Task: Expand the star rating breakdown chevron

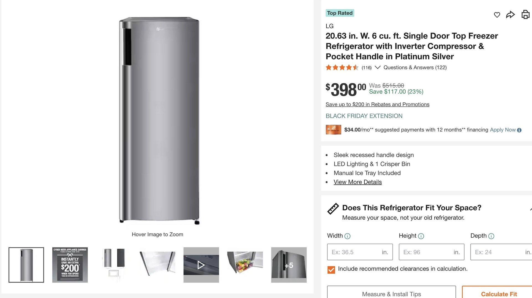Action: tap(377, 67)
